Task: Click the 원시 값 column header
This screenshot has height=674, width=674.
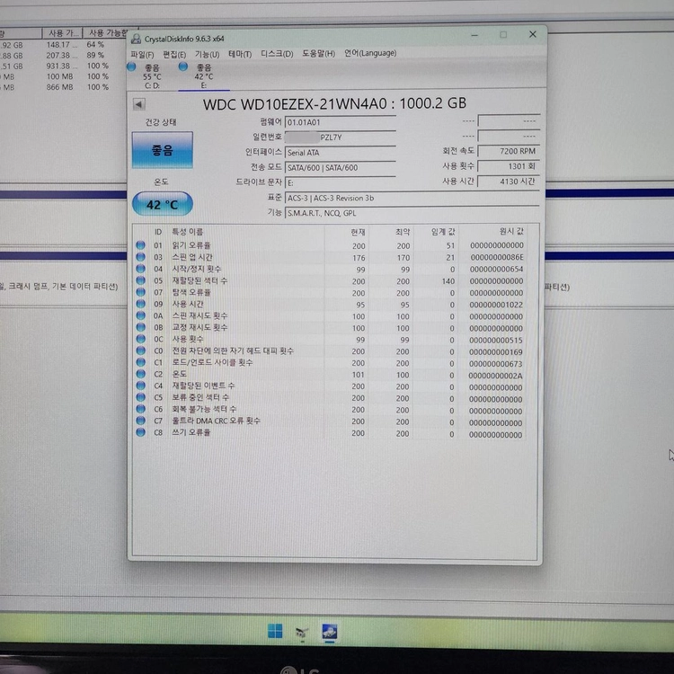Action: [511, 231]
